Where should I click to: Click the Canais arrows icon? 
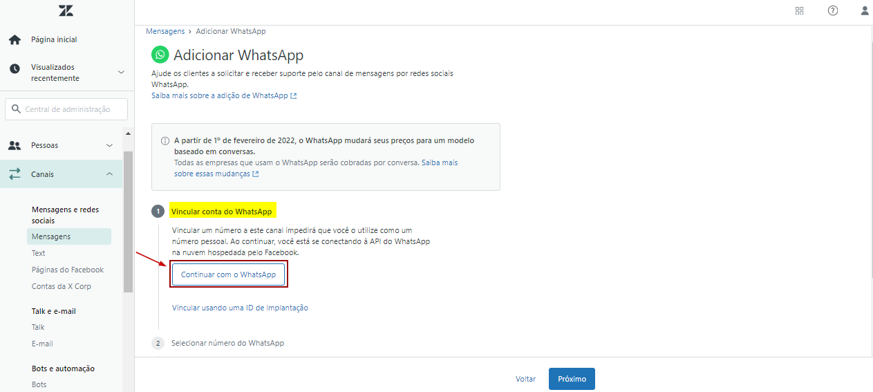point(15,174)
